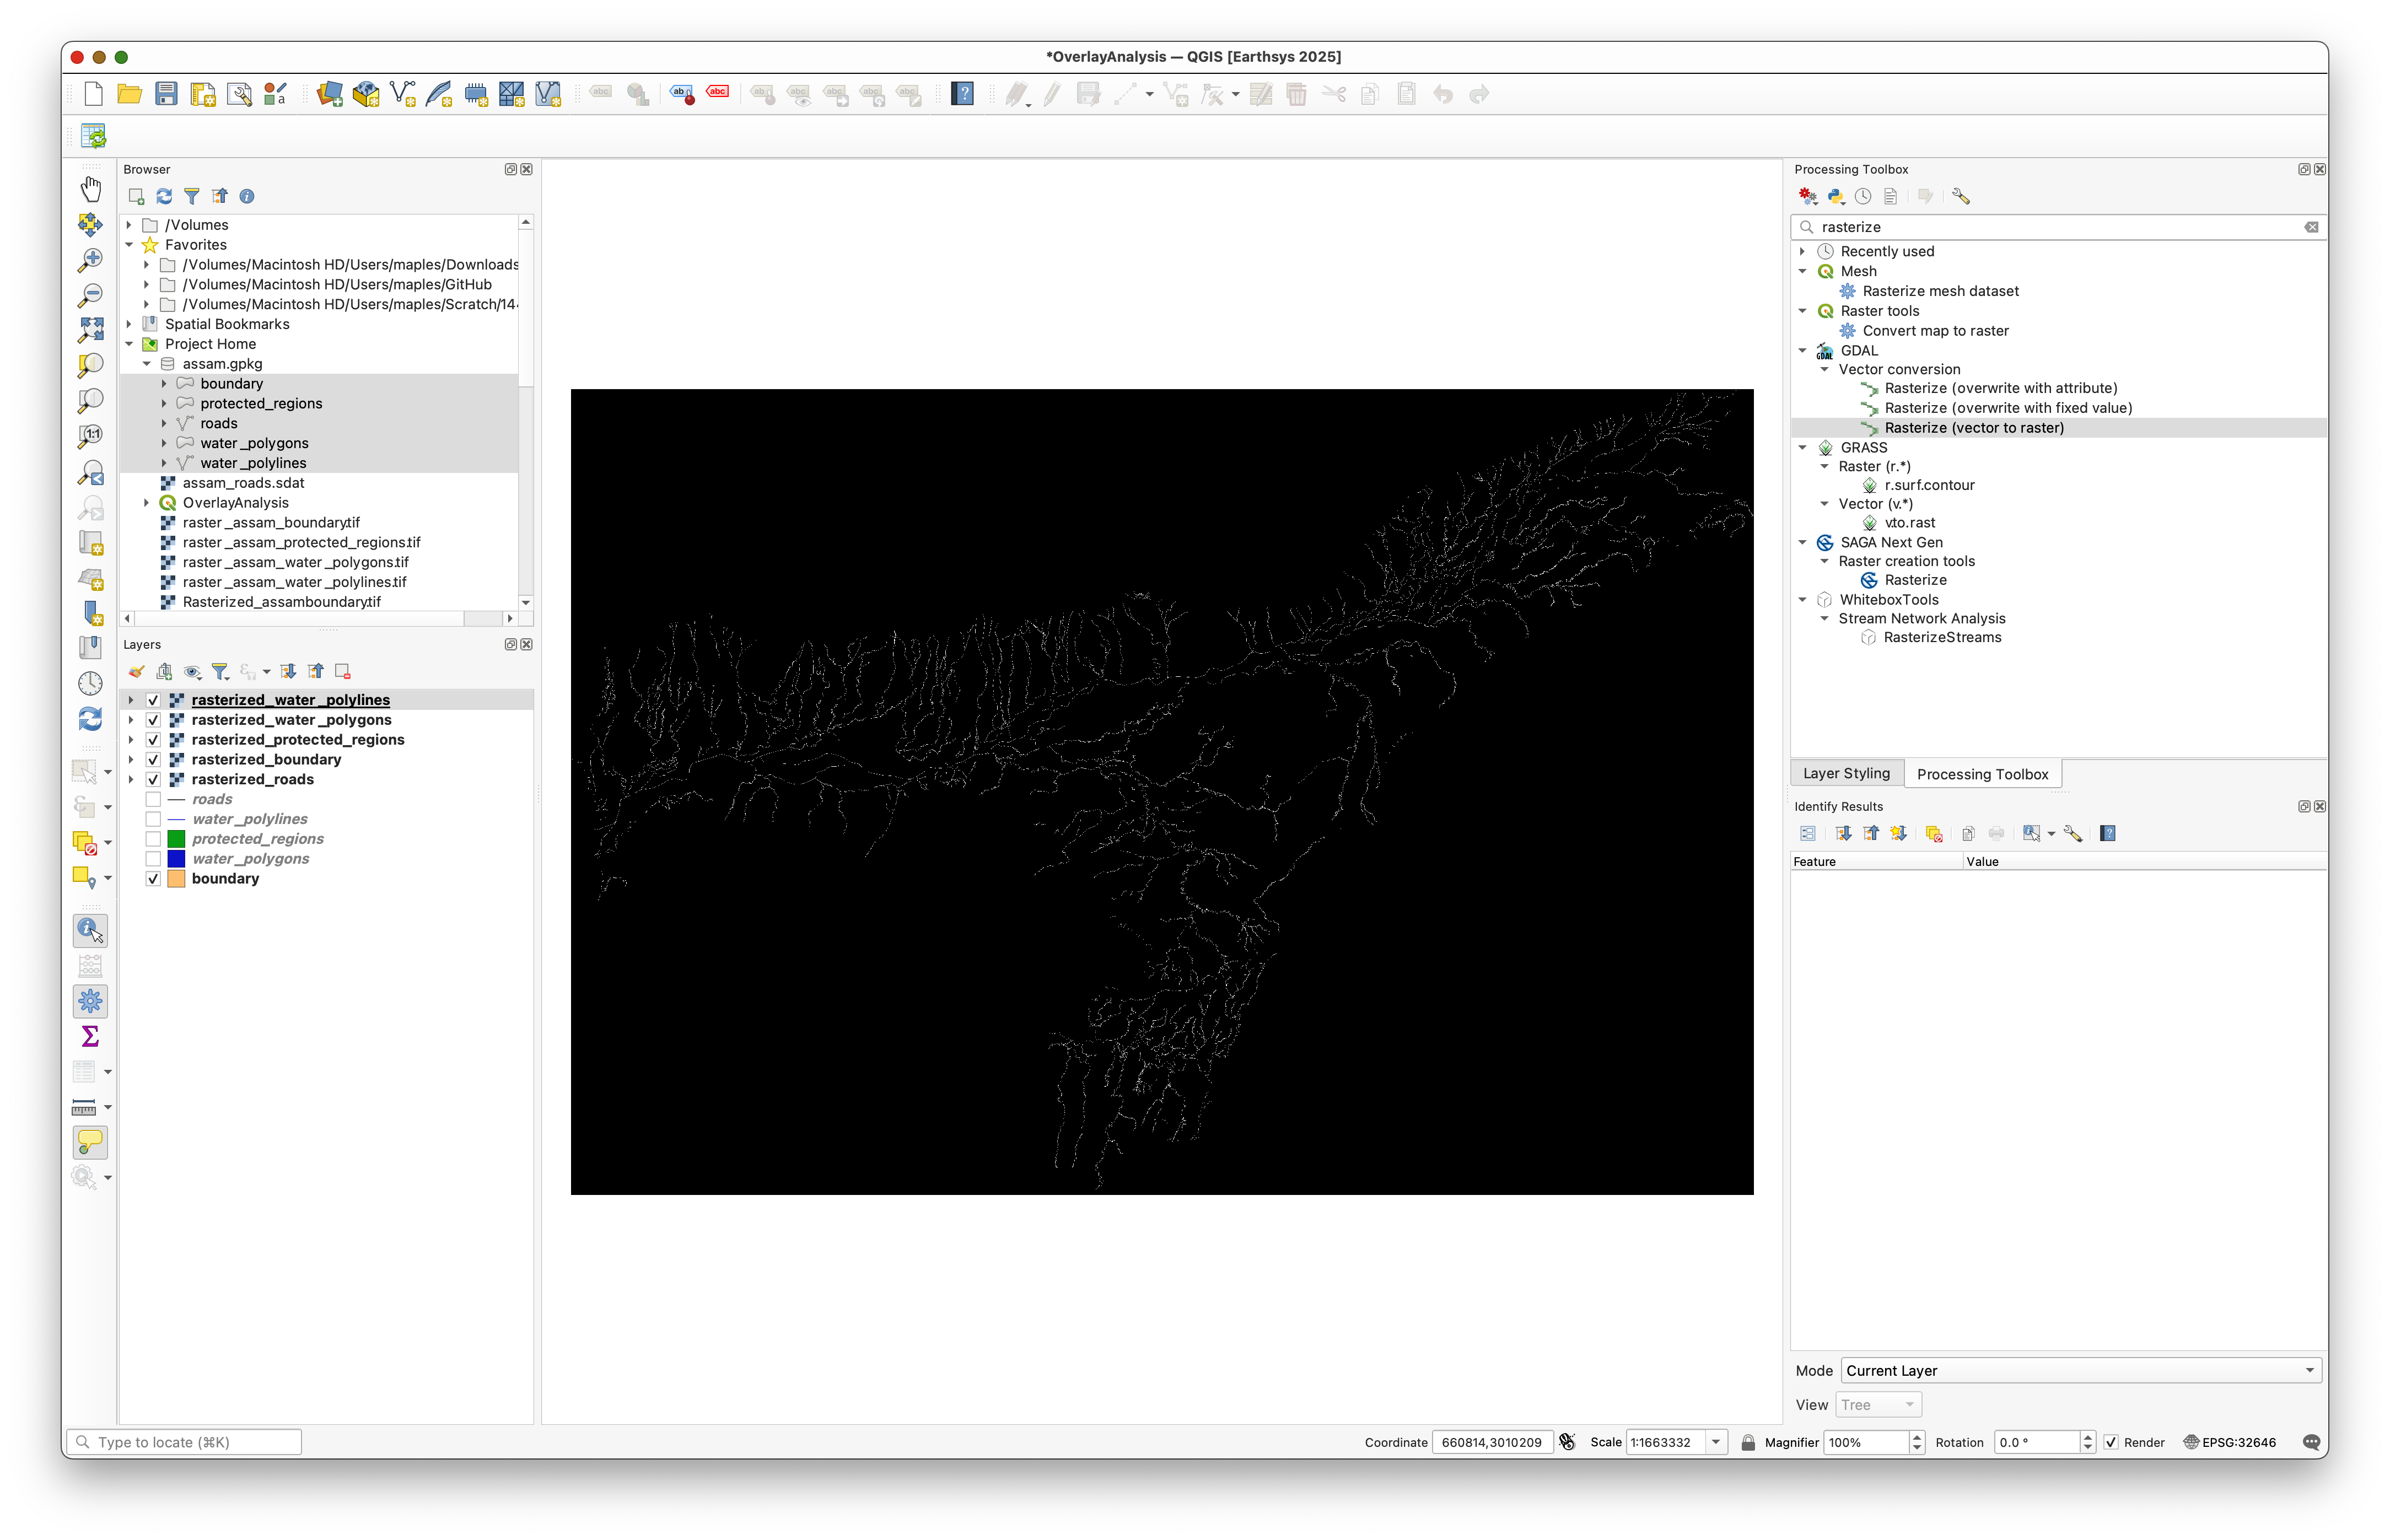Increase the Magnifier value stepper
This screenshot has width=2390, height=1540.
click(1916, 1437)
